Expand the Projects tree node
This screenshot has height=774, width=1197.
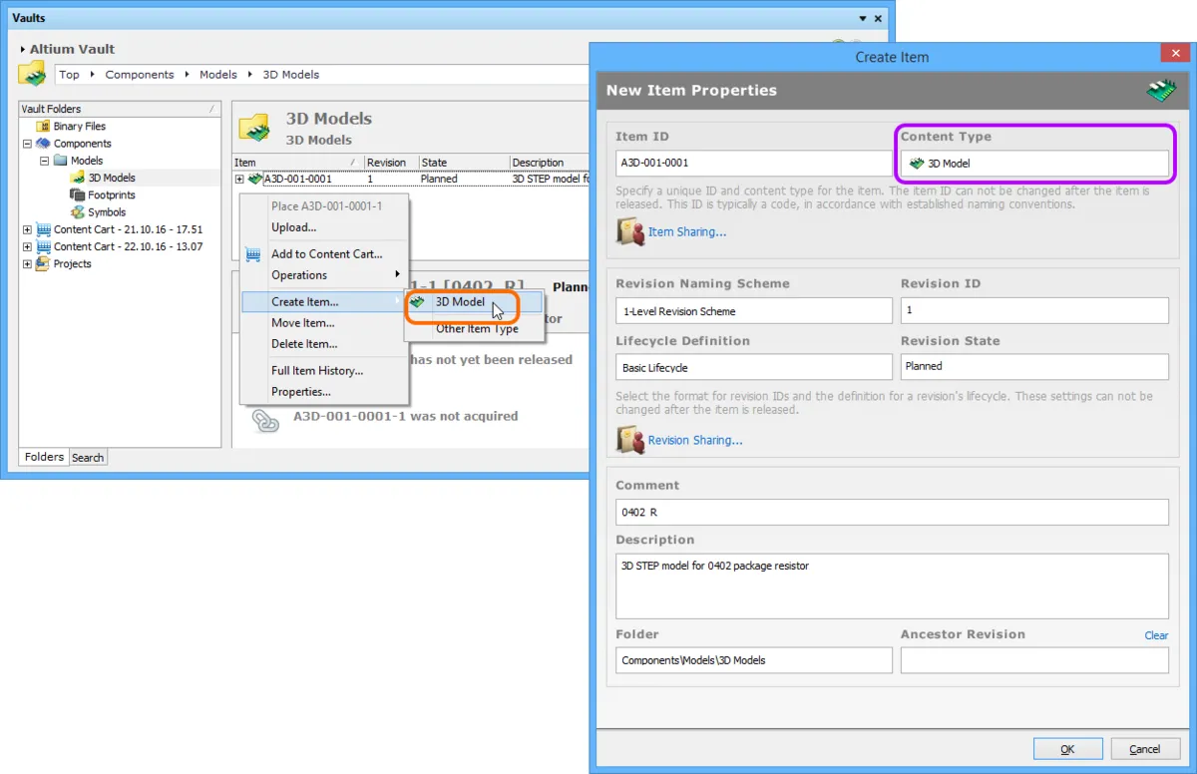(x=27, y=263)
